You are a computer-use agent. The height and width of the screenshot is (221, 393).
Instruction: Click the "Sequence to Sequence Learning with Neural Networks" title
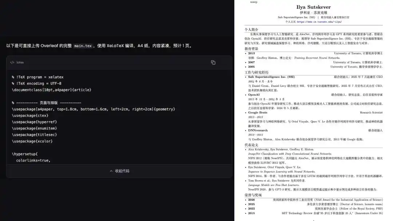[x=282, y=172]
